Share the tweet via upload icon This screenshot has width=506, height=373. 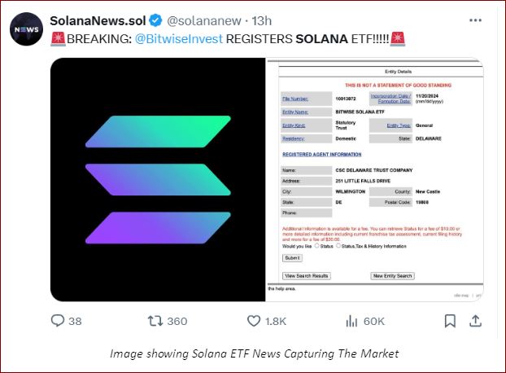pyautogui.click(x=475, y=321)
